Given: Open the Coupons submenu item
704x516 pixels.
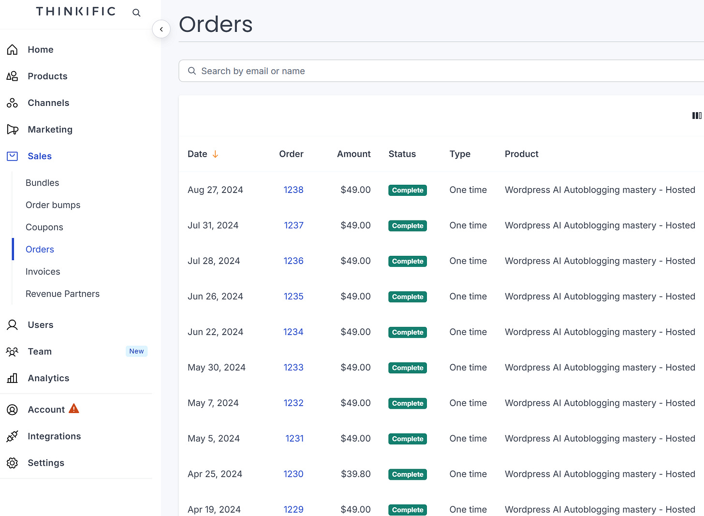Looking at the screenshot, I should click(x=44, y=227).
